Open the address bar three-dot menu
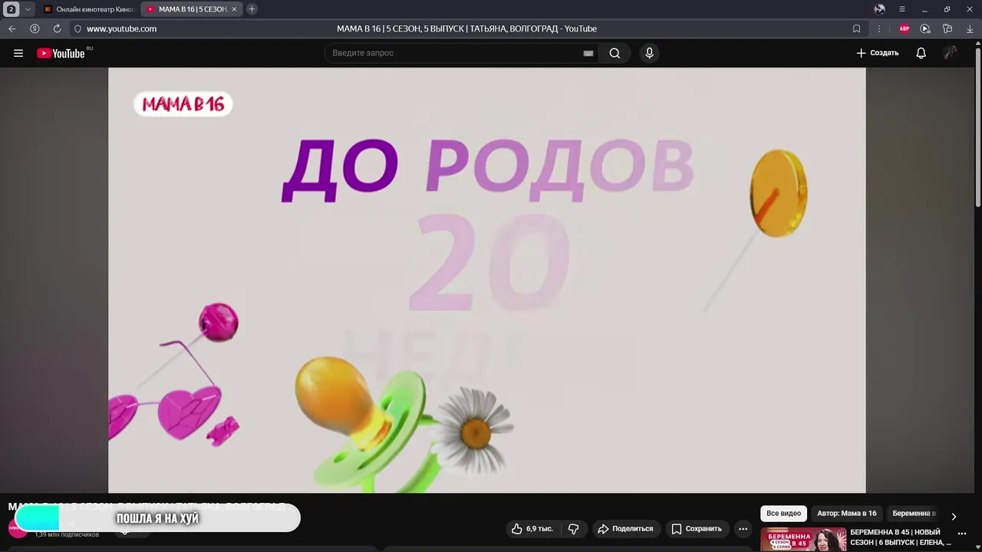This screenshot has width=982, height=552. 878,28
